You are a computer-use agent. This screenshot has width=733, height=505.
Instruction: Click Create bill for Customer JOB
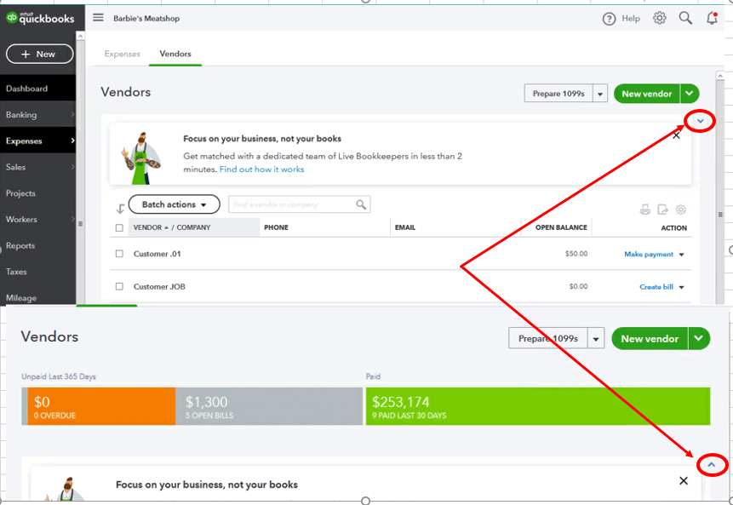pos(656,287)
